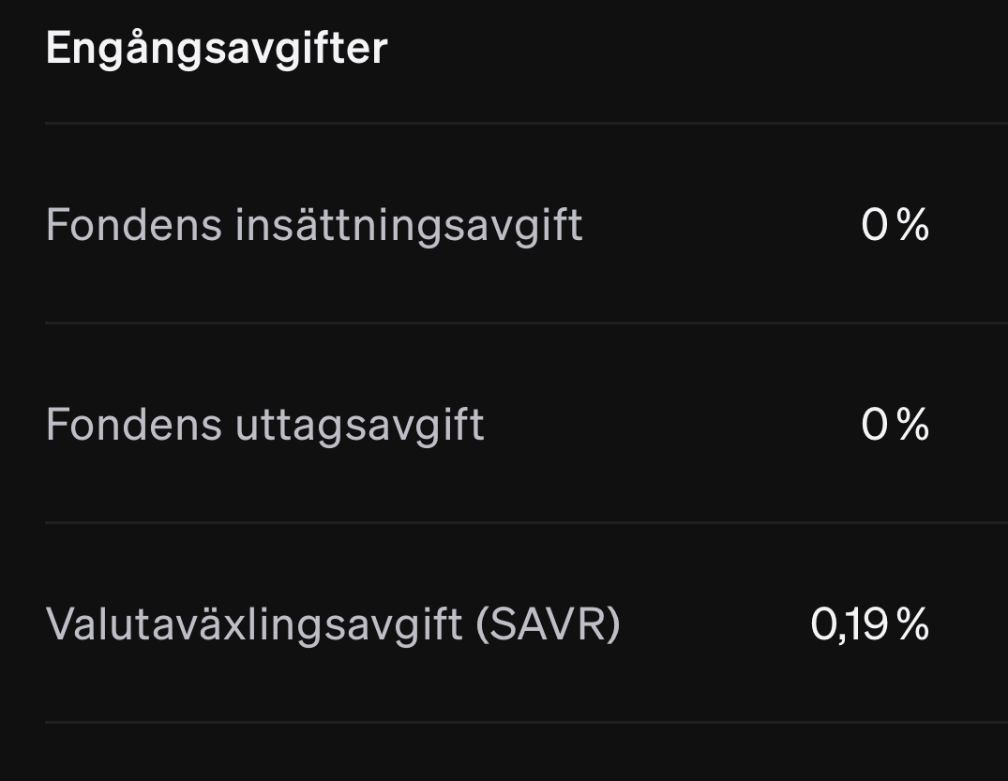Select the Fondens uttagsavgift label
Screen dimensions: 1008x781
[x=264, y=425]
